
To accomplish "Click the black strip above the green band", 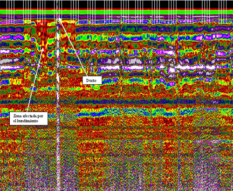I will point(116,4).
